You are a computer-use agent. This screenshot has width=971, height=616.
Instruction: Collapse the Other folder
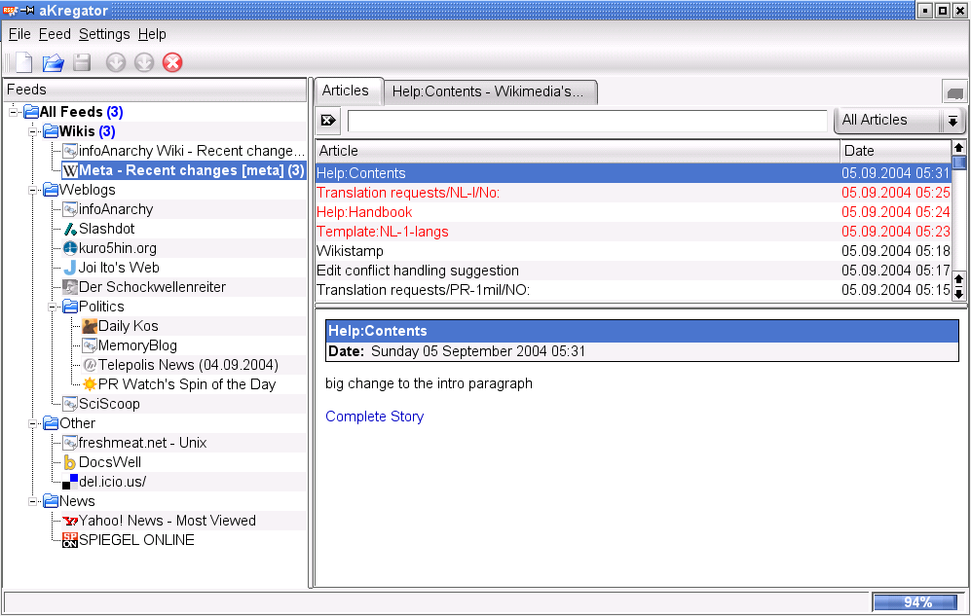(33, 423)
